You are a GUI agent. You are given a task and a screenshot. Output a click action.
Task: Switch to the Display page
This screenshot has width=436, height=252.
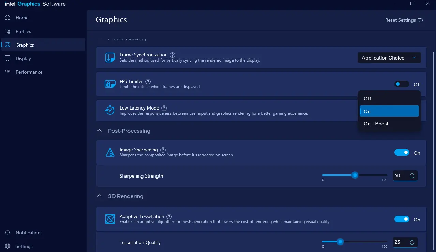pos(43,58)
